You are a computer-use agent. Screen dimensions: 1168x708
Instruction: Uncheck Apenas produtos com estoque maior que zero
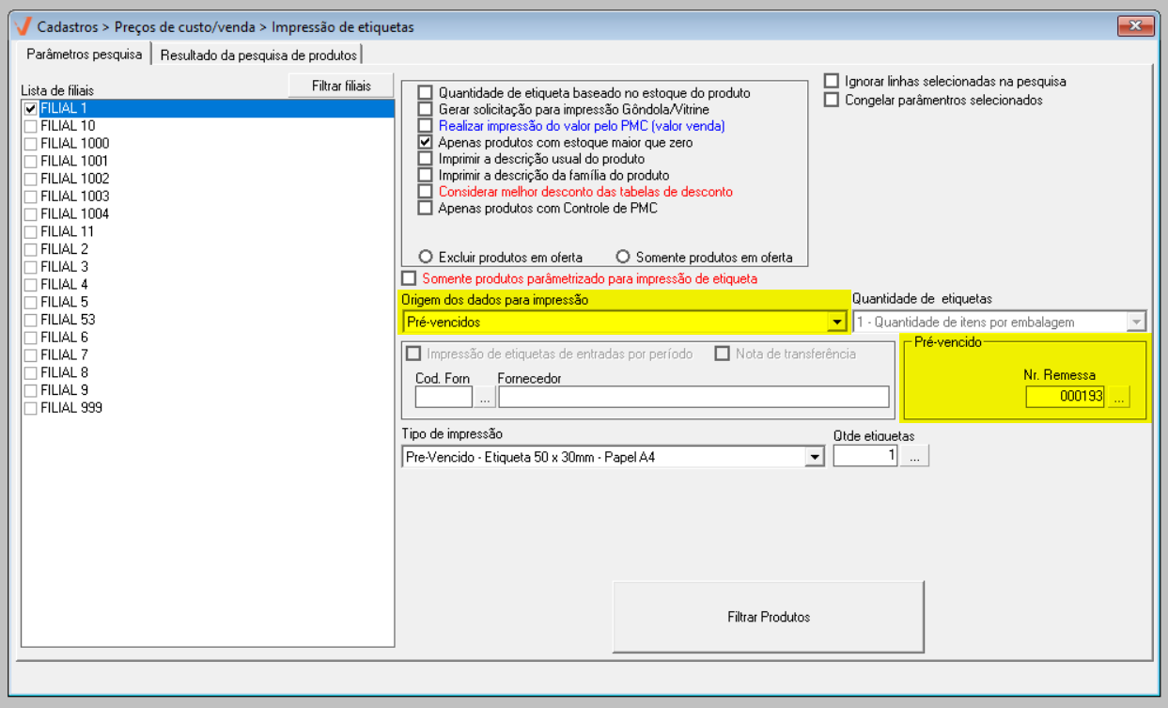point(426,142)
